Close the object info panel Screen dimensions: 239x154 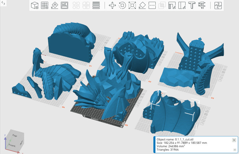pos(234,140)
